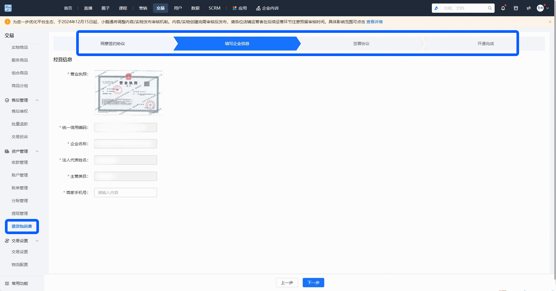Open 组合商品 in sidebar
The image size is (556, 291).
(20, 73)
